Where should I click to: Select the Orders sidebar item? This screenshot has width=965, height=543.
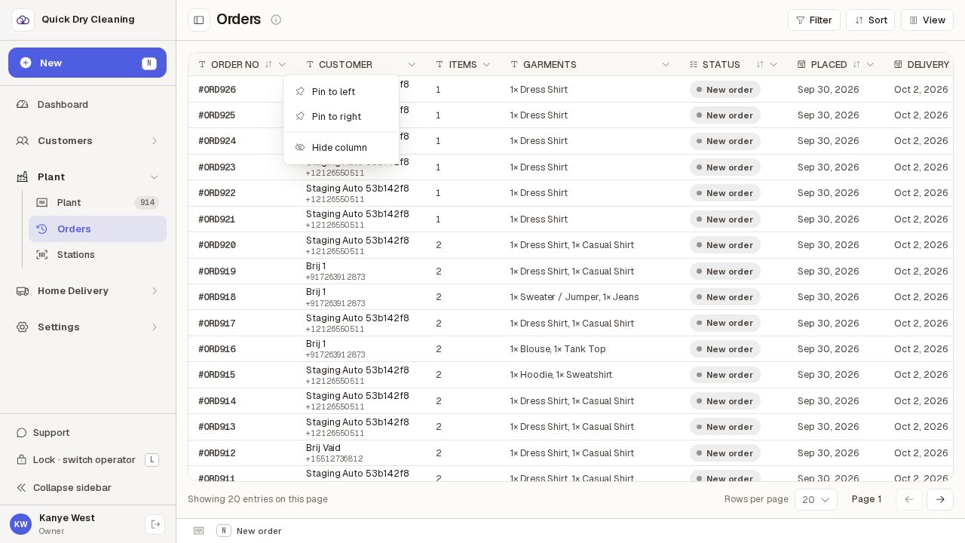click(x=97, y=229)
